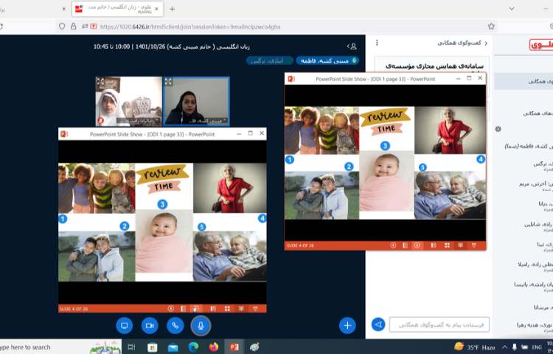Click the faded talking indicator pill
Image resolution: width=553 pixels, height=354 pixels.
pos(270,60)
